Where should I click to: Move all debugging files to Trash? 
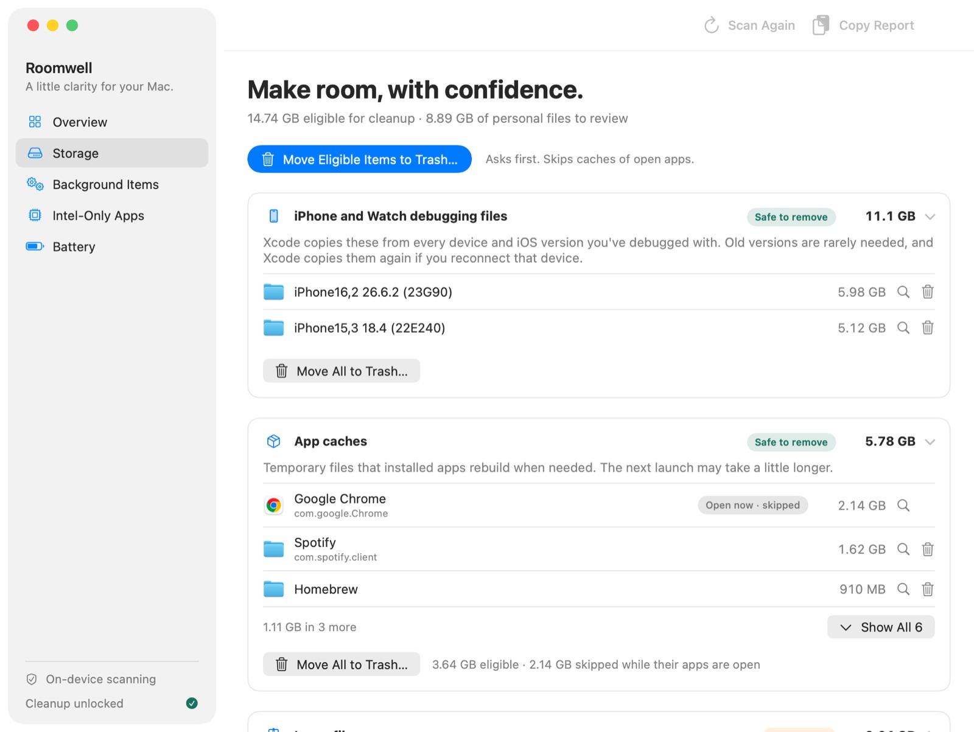(x=342, y=371)
